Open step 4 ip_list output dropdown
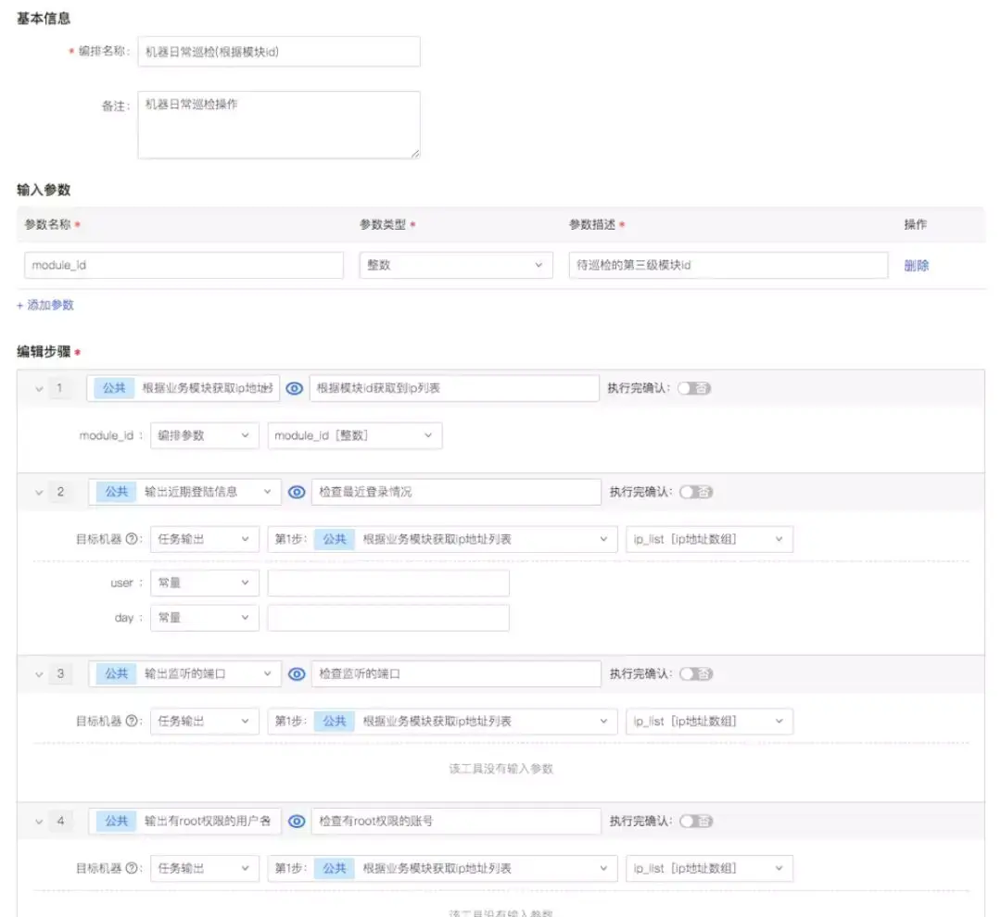Screen dimensions: 1001x917 (x=709, y=869)
